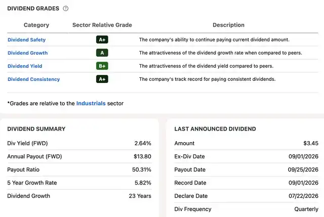Click the Dividend Safety description text
Viewport: 324px width, 217px height.
coord(214,39)
